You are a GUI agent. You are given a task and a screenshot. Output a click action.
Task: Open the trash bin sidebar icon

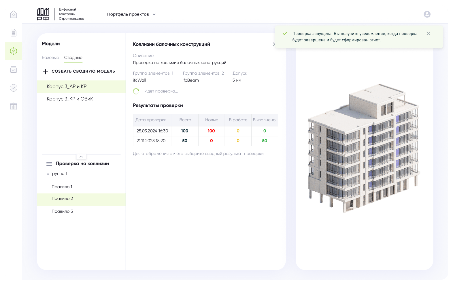coord(14,106)
